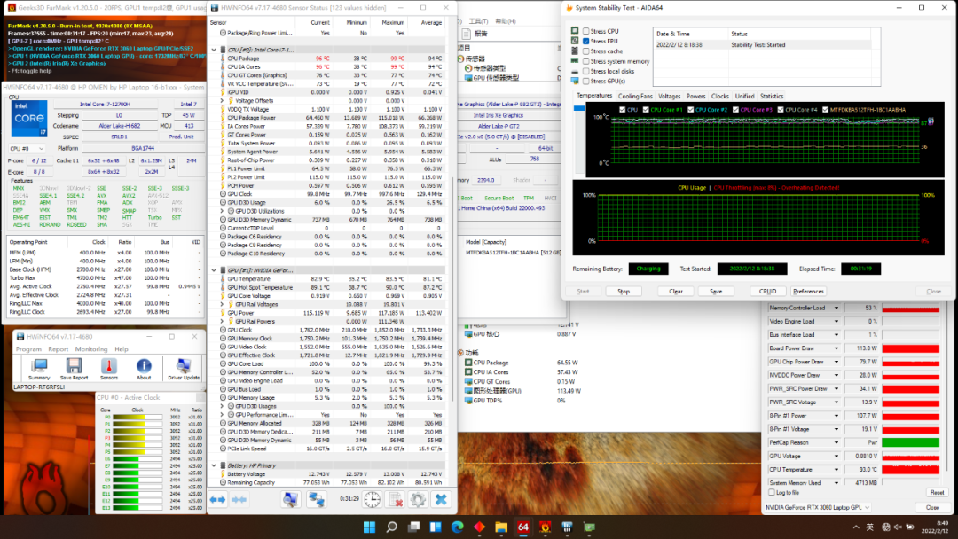Open Board Power Draw dropdown arrow
The width and height of the screenshot is (958, 539).
point(836,348)
